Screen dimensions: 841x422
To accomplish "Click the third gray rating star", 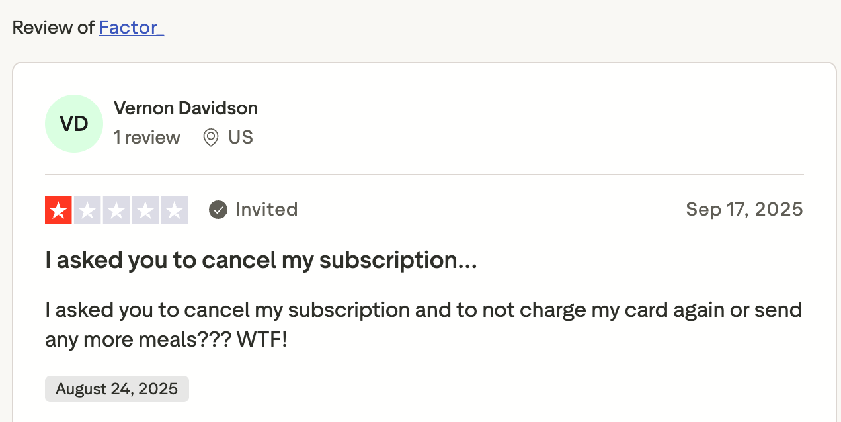I will 116,210.
